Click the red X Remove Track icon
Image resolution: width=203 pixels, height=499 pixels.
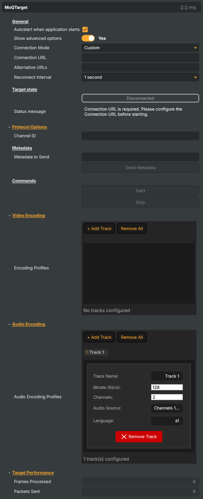pyautogui.click(x=124, y=437)
